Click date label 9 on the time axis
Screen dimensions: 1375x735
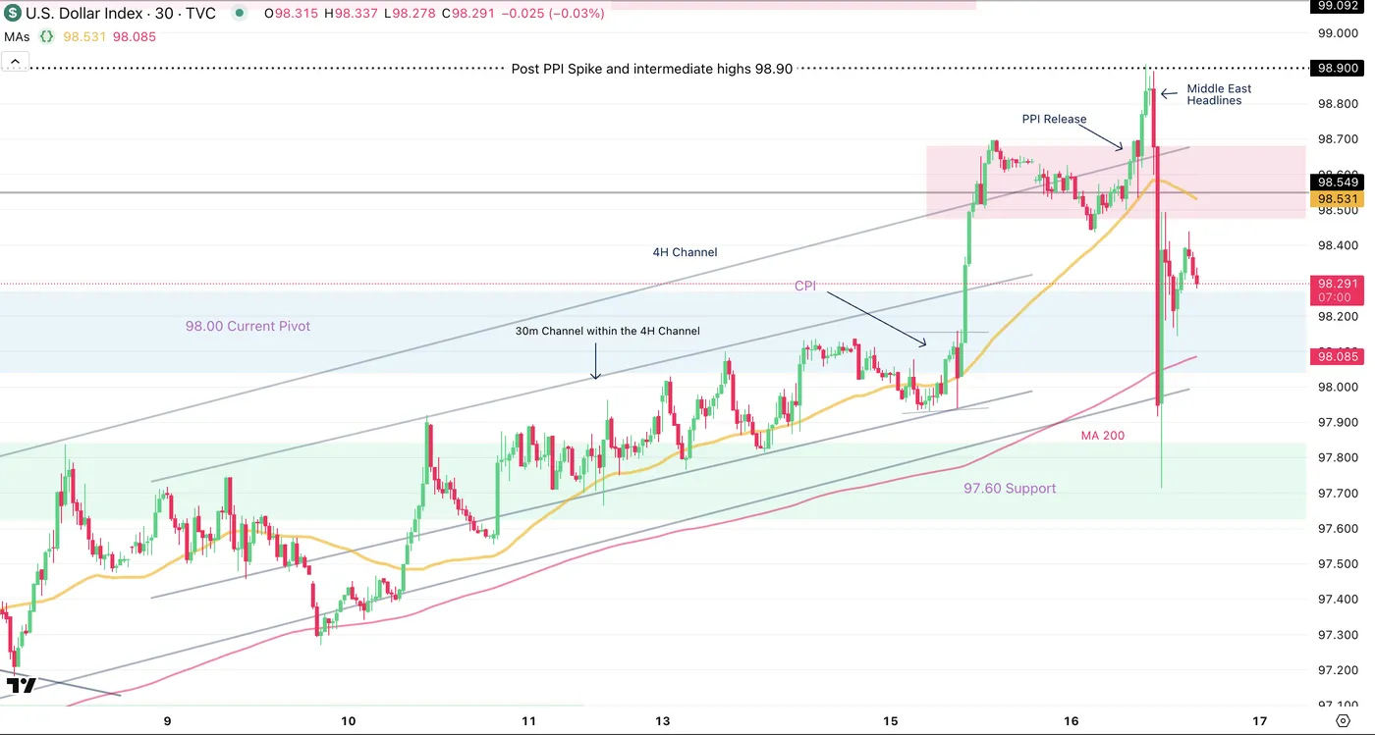pyautogui.click(x=168, y=721)
